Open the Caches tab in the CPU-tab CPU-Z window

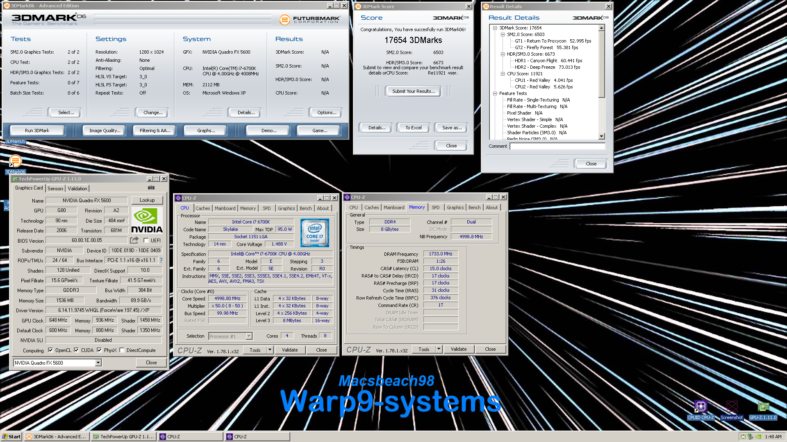point(202,208)
